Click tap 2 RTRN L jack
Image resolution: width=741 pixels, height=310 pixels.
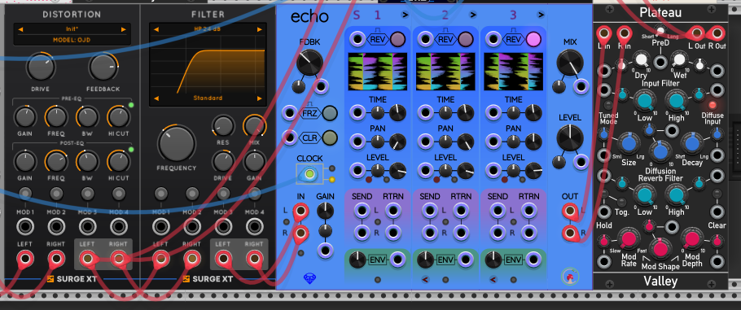pos(460,211)
